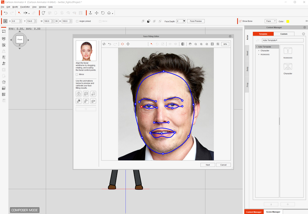Click the anchor pivot tool icon
308x214 pixels.
(x=90, y=13)
